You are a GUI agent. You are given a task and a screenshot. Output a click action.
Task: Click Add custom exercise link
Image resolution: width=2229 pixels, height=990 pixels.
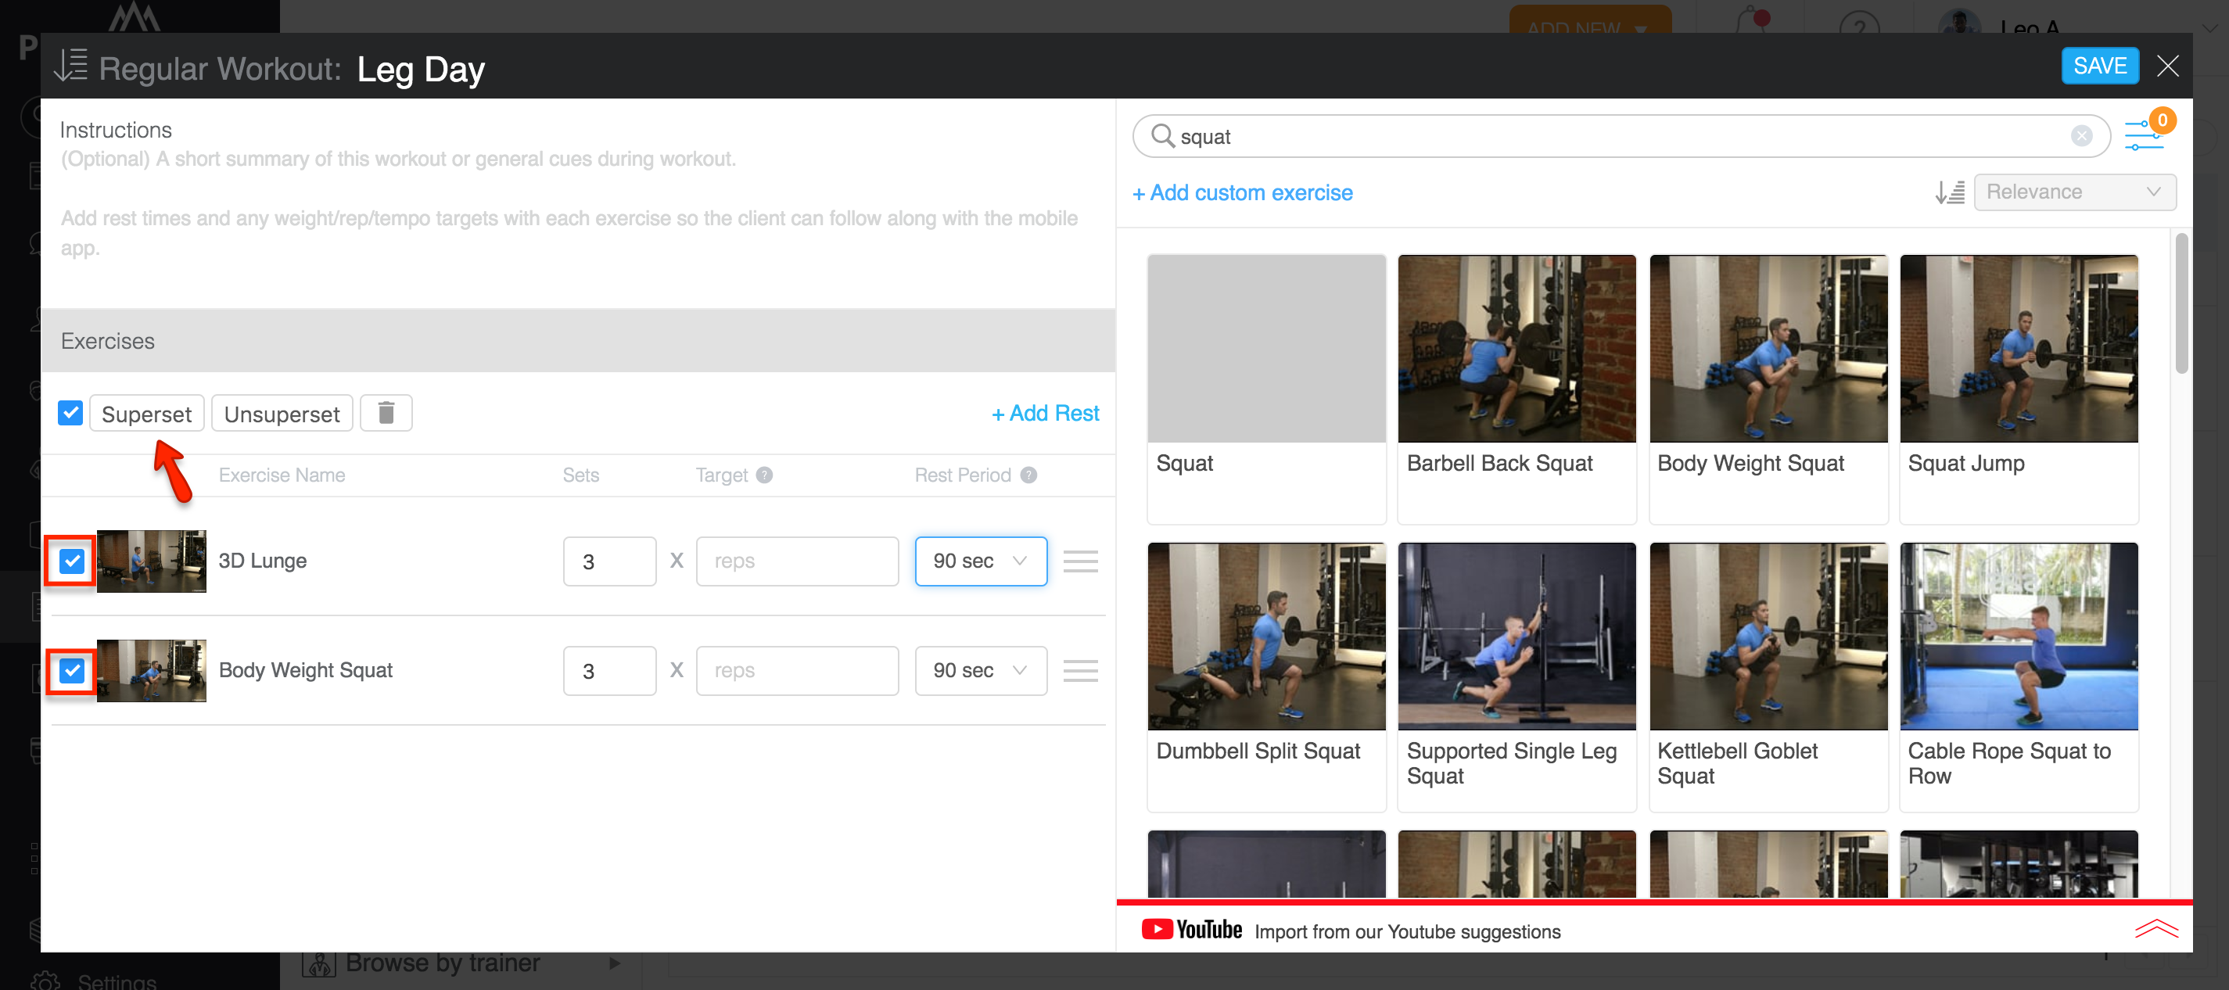click(x=1243, y=193)
